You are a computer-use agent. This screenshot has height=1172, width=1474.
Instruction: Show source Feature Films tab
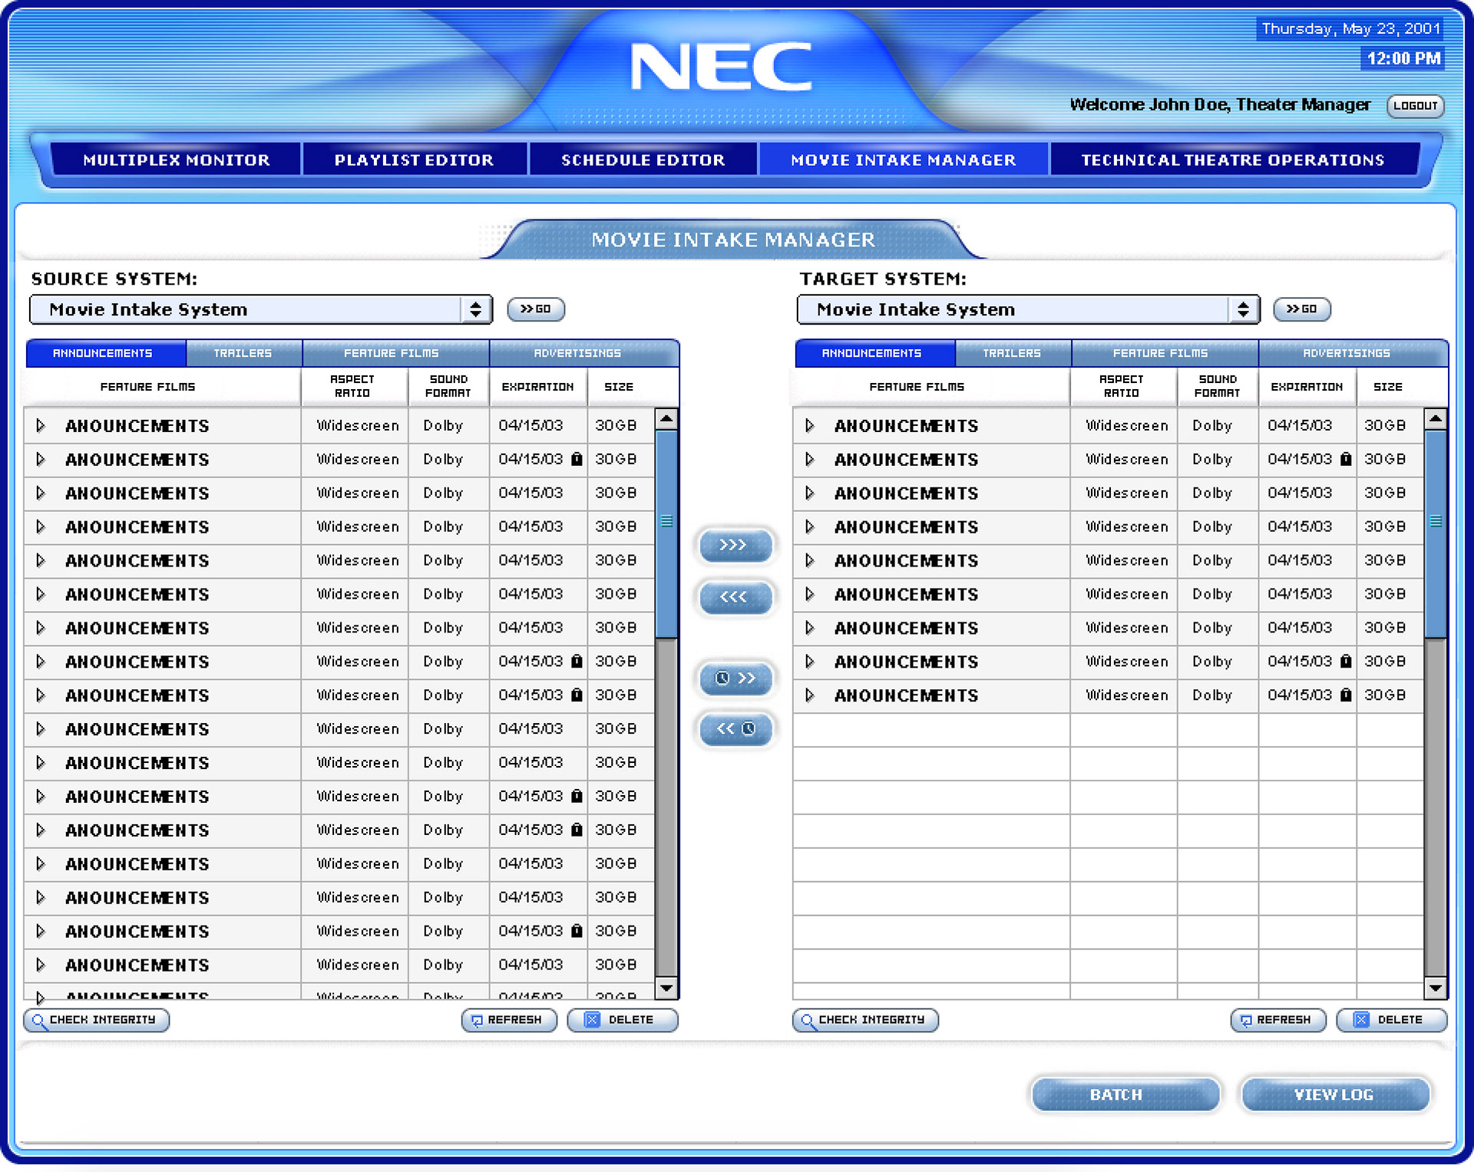click(x=395, y=353)
